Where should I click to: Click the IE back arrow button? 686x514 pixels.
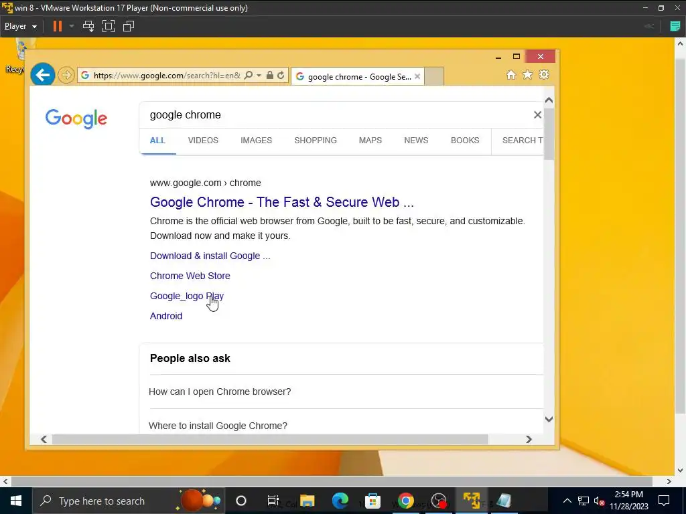pyautogui.click(x=42, y=75)
